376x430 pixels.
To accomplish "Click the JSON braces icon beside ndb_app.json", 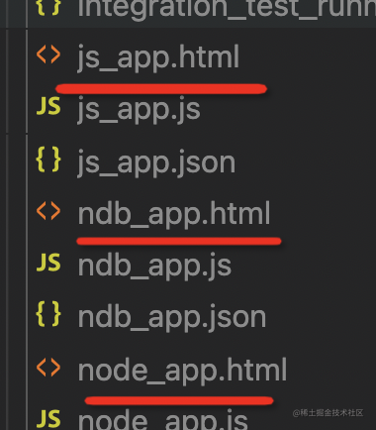I will (x=48, y=314).
